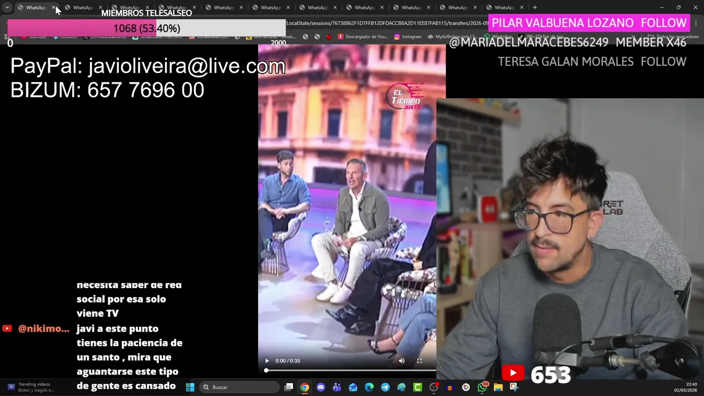The image size is (704, 396).
Task: Open the Chrome three-dot menu
Action: (x=696, y=24)
